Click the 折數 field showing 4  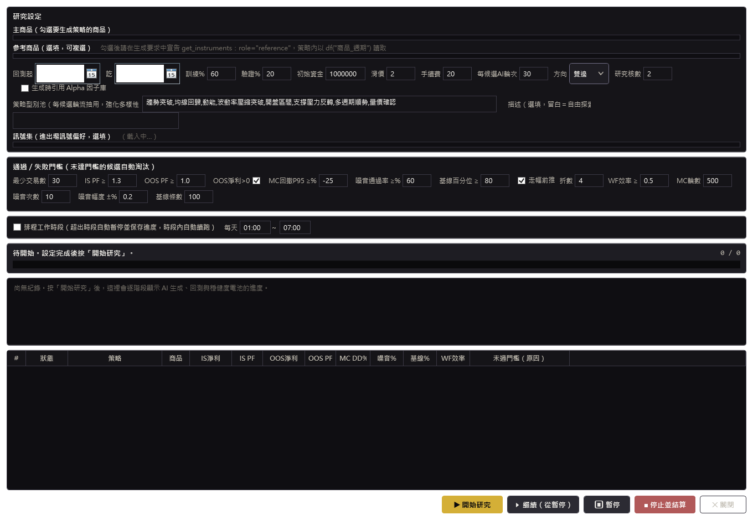coord(589,180)
